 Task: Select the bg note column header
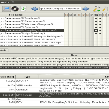(96, 15)
